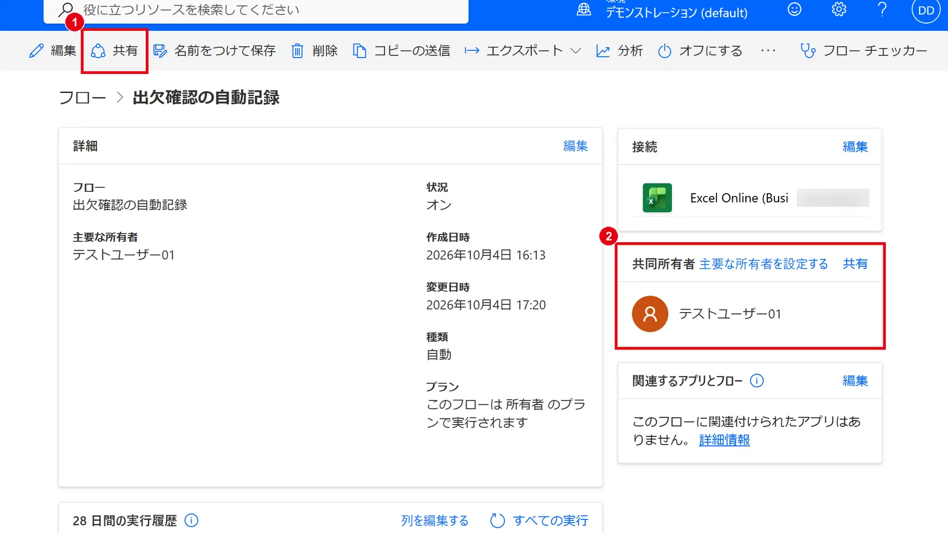Focus the resource search field
The image size is (948, 533).
pyautogui.click(x=256, y=10)
